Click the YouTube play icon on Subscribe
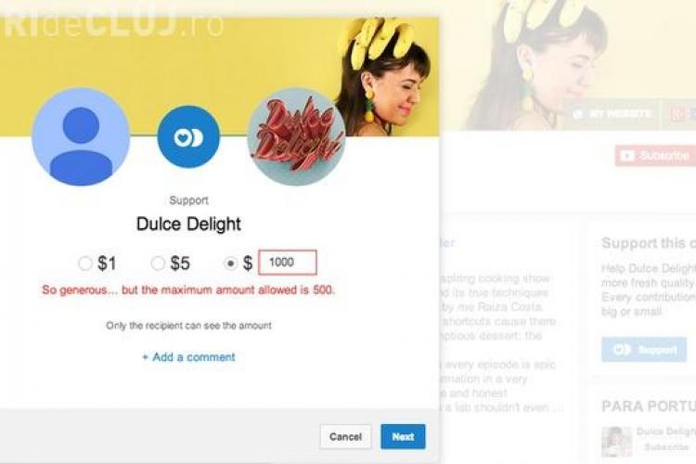696x464 pixels. pos(626,156)
